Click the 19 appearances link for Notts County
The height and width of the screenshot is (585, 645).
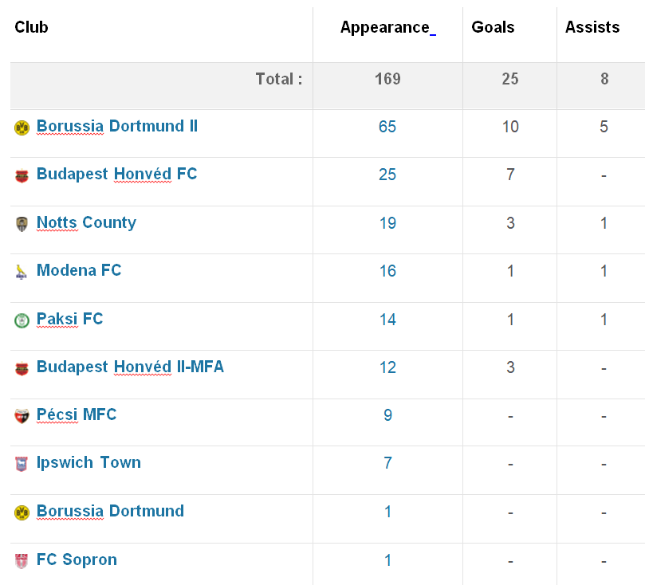point(387,223)
